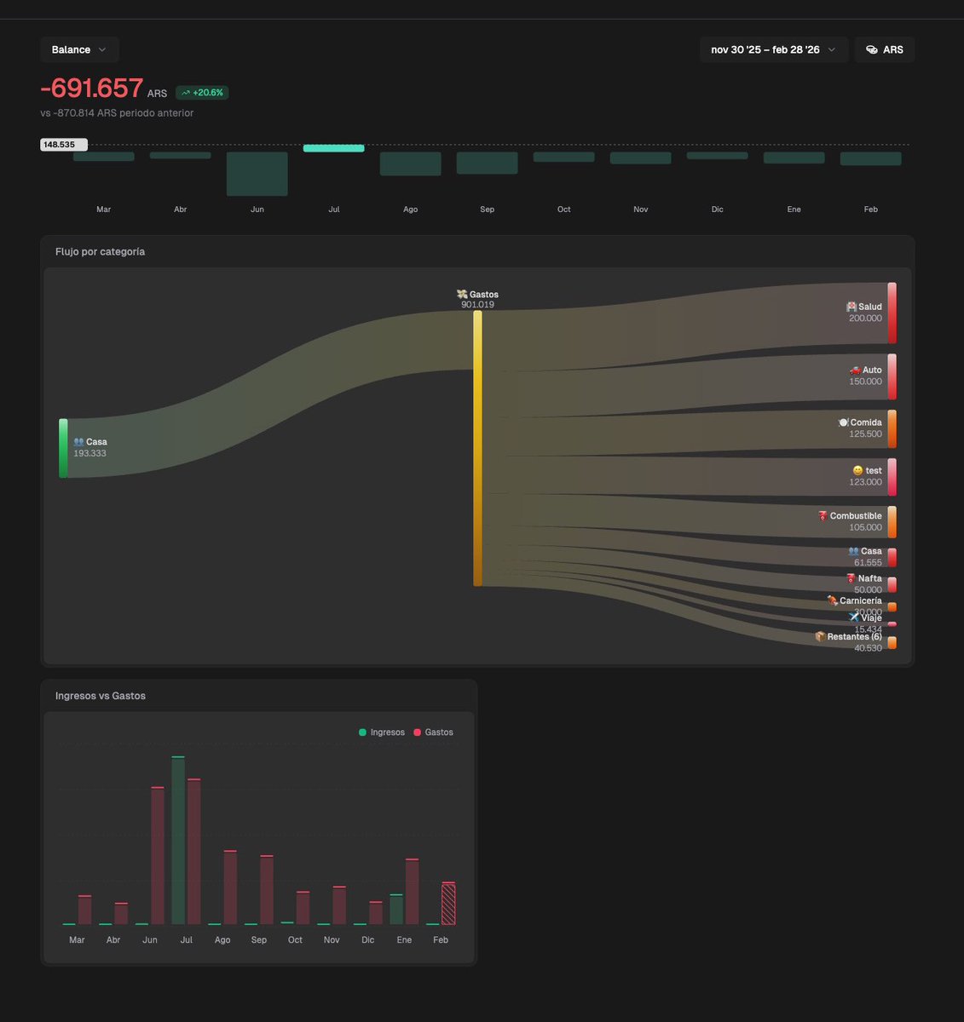Click the Ingresos vs Gastos title
This screenshot has height=1022, width=964.
[x=101, y=696]
